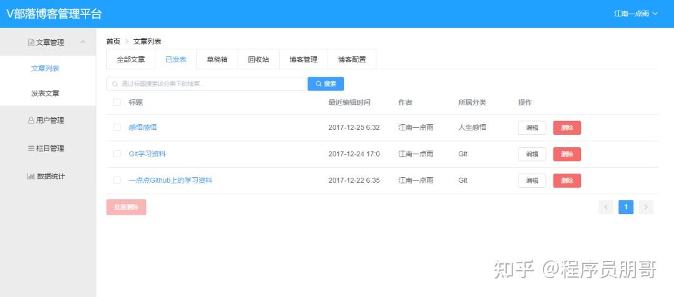Click the 人生感悟 category cell
The width and height of the screenshot is (674, 297).
pos(472,127)
